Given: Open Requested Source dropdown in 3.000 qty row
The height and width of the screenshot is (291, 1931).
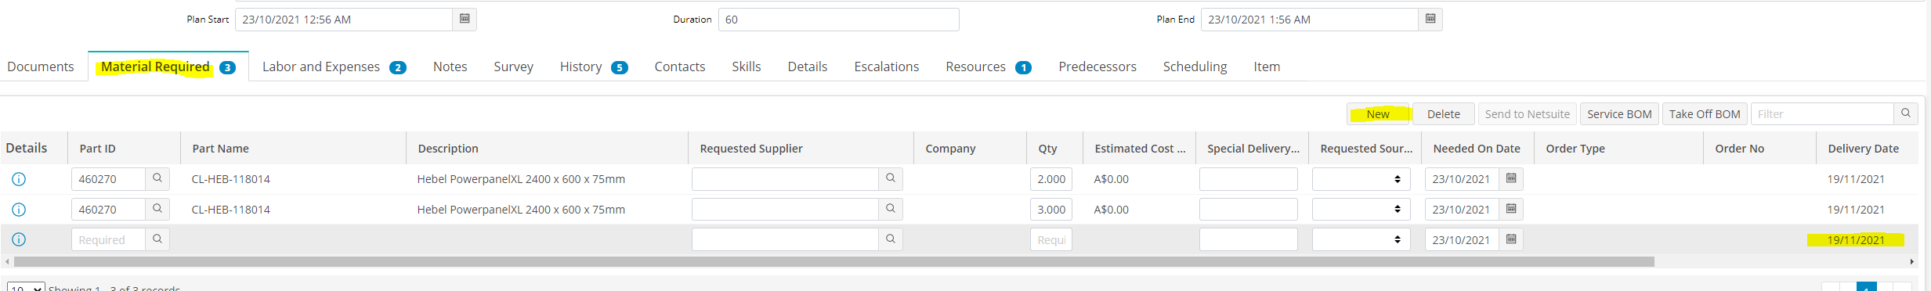Looking at the screenshot, I should [1361, 210].
